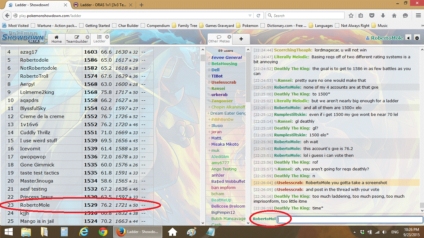Click the Eevee General user name
424x238 pixels.
coord(227,57)
